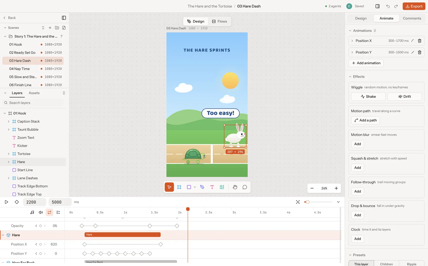Screen dimensions: 428x266
Task: Select the Pen tool
Action: coord(202,187)
